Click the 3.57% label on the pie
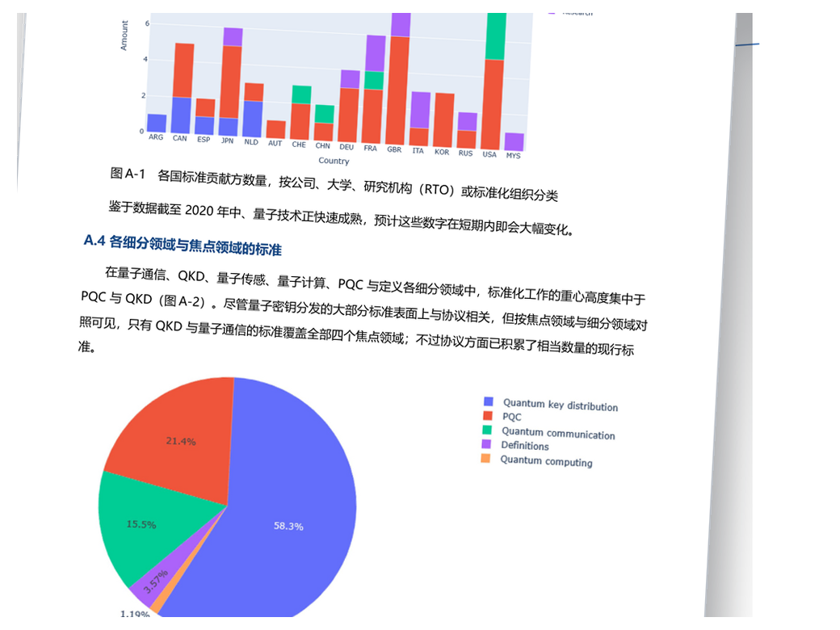 (x=156, y=582)
